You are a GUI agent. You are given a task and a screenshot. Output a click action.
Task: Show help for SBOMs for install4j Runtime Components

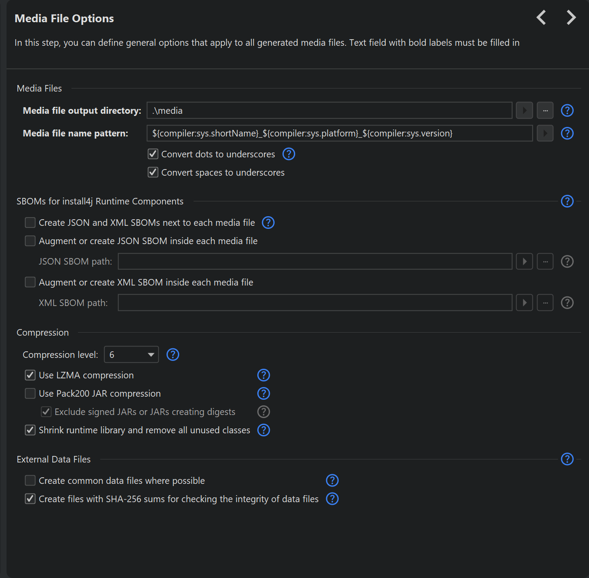tap(567, 201)
